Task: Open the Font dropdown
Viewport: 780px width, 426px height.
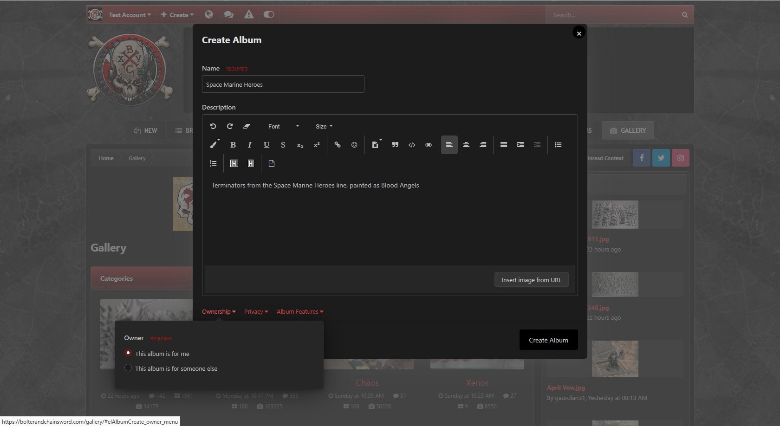Action: pyautogui.click(x=283, y=126)
